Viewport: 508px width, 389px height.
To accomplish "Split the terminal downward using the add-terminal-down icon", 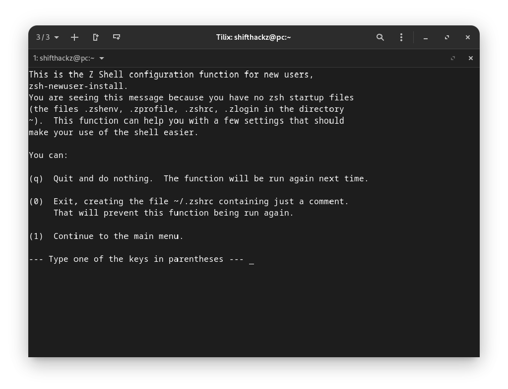I will [117, 37].
